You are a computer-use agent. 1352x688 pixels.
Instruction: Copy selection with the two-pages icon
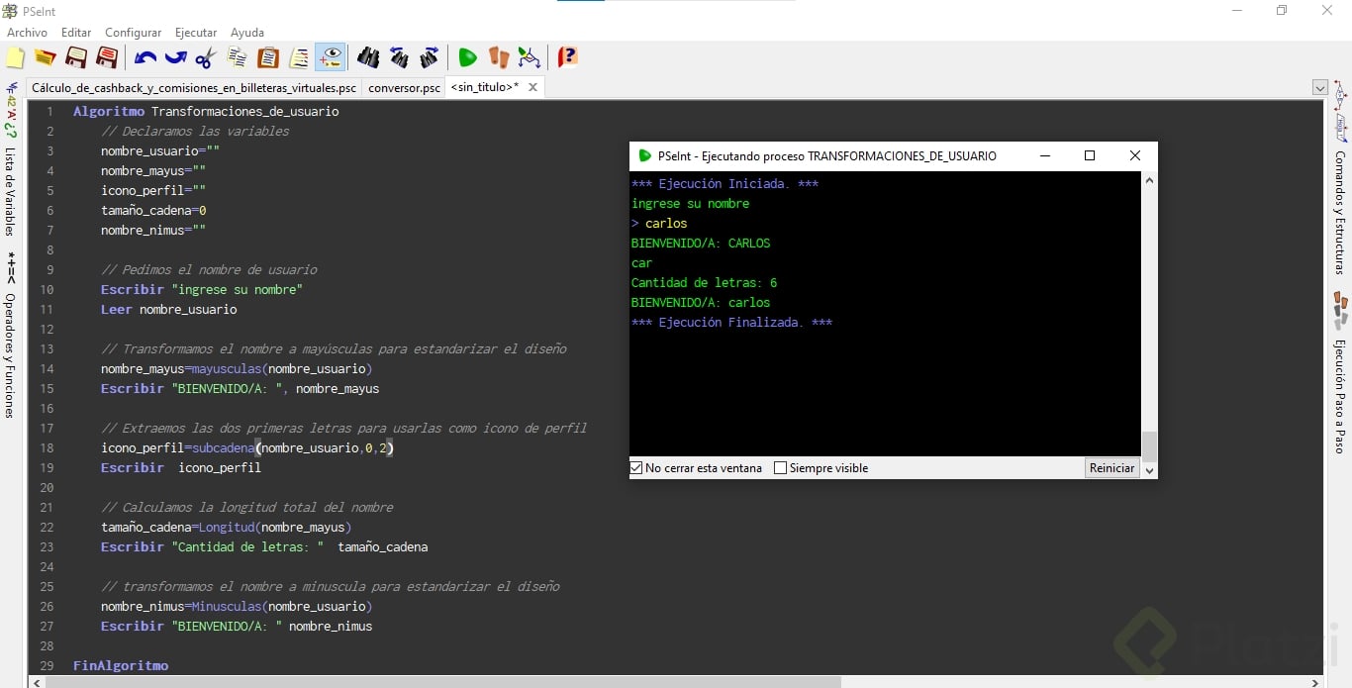(x=238, y=57)
